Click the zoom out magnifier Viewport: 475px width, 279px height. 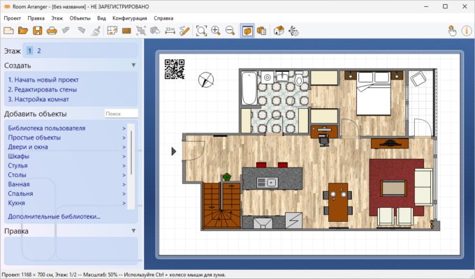(231, 31)
